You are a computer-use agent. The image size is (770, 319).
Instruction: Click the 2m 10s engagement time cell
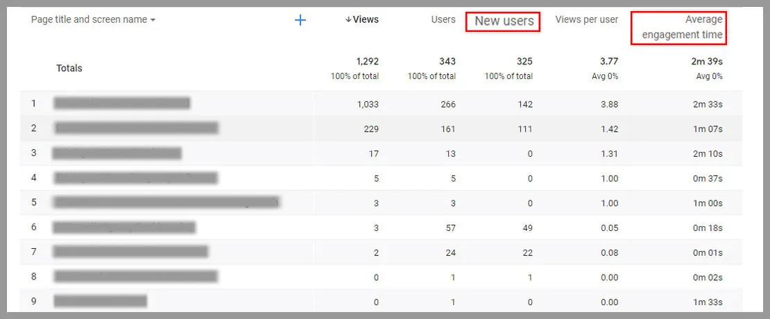pyautogui.click(x=707, y=154)
